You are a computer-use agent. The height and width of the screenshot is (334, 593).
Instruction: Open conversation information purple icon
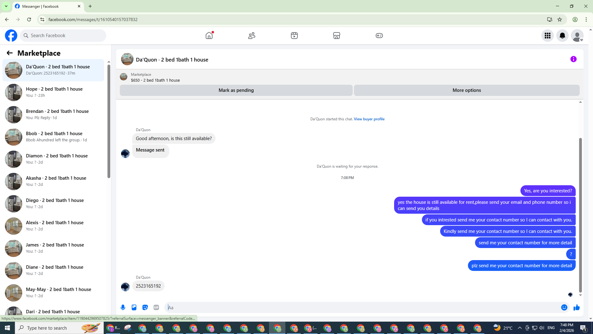[574, 59]
